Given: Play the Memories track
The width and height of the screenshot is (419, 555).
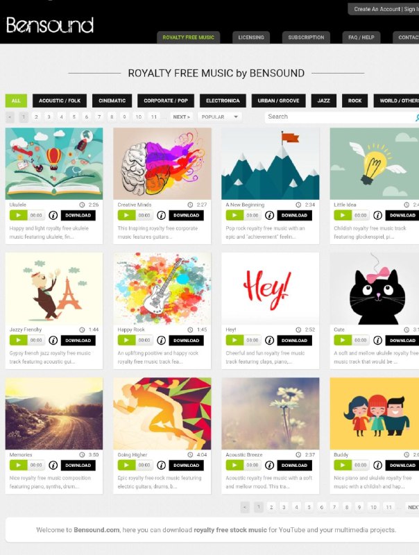Looking at the screenshot, I should tap(19, 465).
